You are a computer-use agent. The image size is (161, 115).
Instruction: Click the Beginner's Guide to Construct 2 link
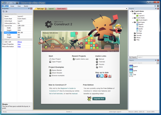point(63,90)
